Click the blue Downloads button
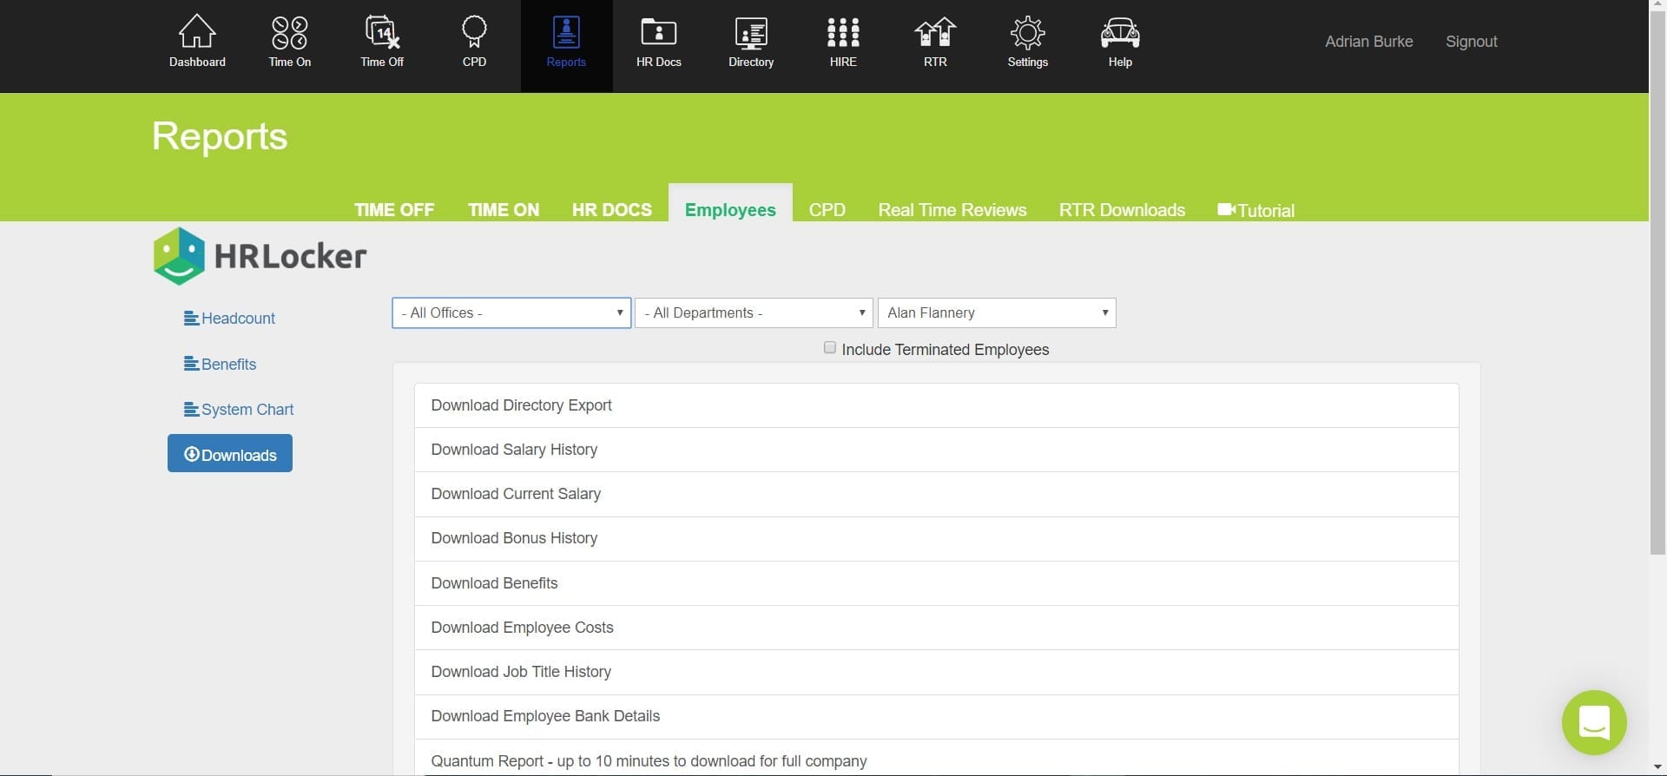Screen dimensions: 1667x776 coord(230,453)
